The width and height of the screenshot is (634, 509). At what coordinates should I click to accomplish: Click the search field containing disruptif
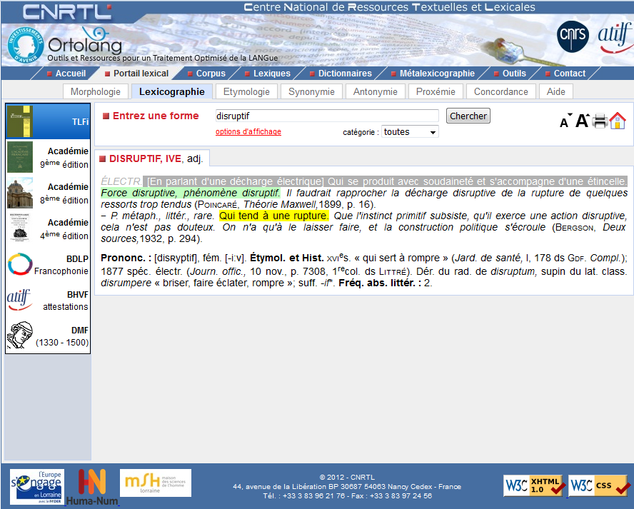click(x=327, y=116)
